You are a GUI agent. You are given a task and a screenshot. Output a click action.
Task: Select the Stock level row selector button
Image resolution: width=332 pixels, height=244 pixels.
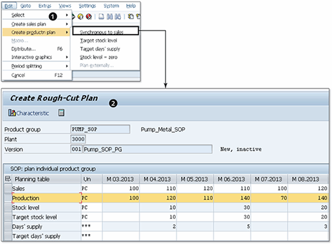(x=8, y=208)
